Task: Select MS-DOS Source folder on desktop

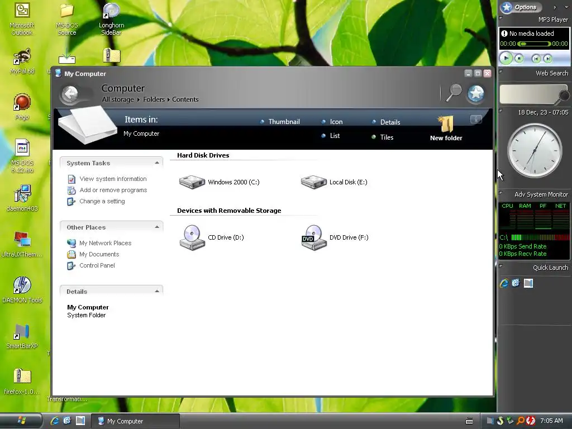Action: 67,19
